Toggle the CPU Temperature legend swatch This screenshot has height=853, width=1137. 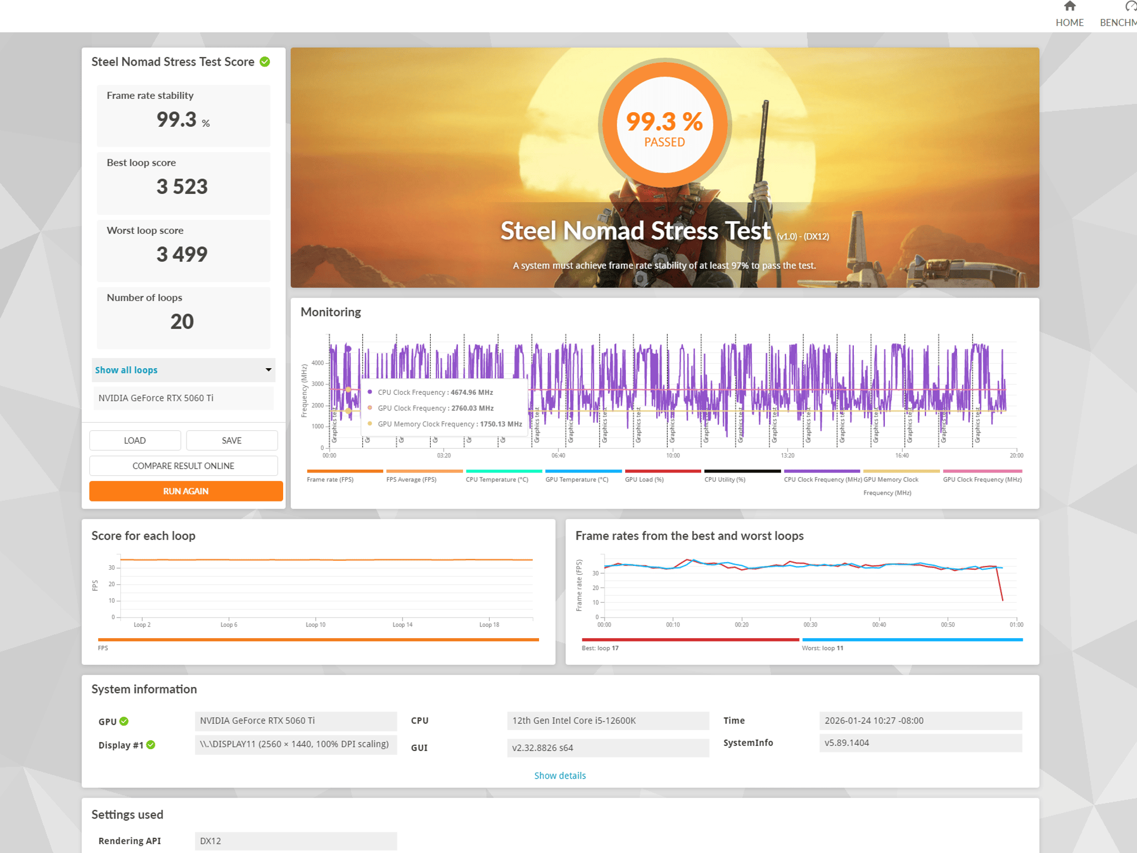click(504, 471)
